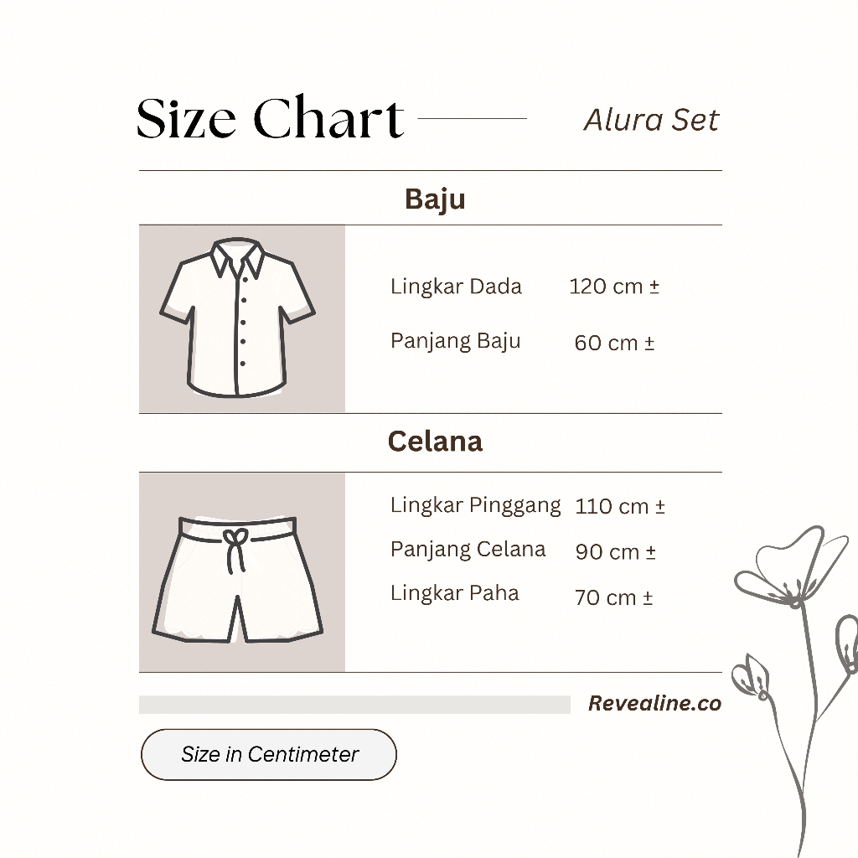Select the Baju section header
Screen dimensions: 858x858
click(435, 199)
